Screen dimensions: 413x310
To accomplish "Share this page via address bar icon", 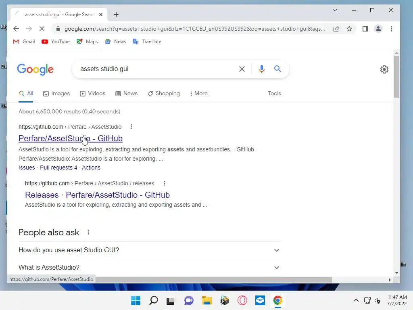I will point(336,29).
